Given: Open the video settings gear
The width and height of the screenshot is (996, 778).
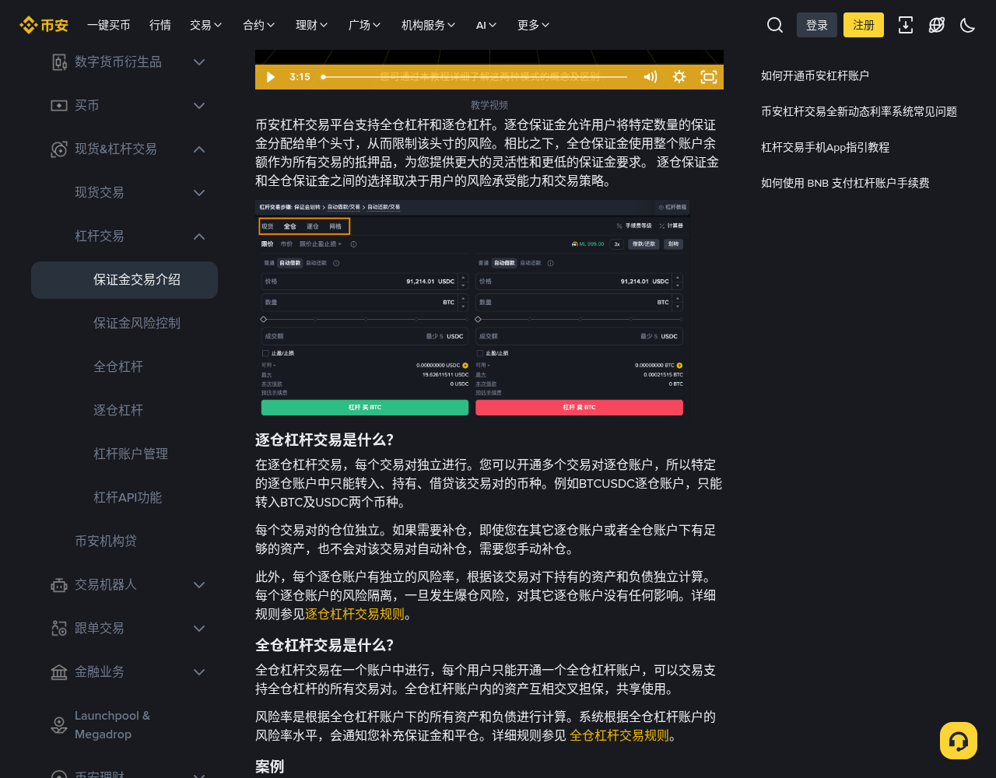Looking at the screenshot, I should click(x=679, y=77).
